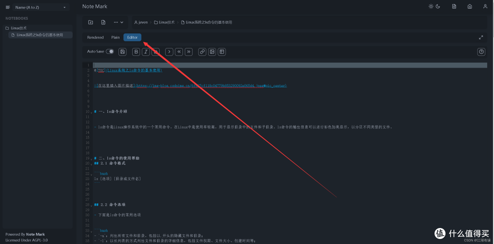
Task: Open the user profile icon
Action: point(485,6)
